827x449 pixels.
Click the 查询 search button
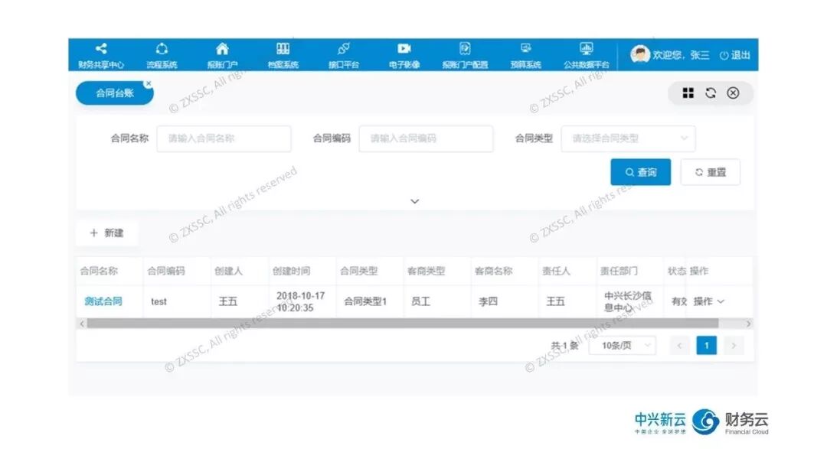[x=640, y=172]
